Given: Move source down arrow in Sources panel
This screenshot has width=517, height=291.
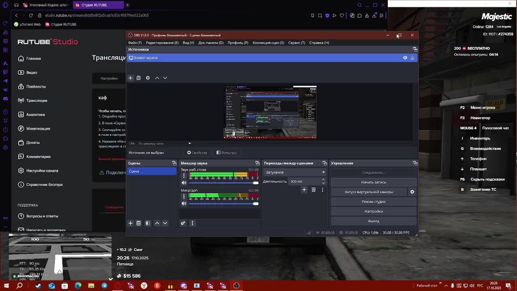Looking at the screenshot, I should [x=165, y=78].
